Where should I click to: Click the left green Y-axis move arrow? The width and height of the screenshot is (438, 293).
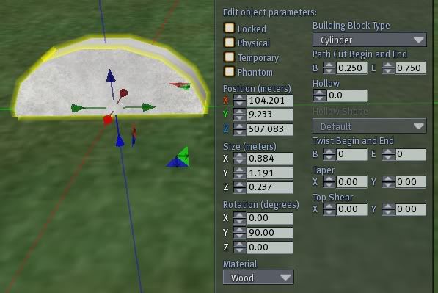coord(78,108)
